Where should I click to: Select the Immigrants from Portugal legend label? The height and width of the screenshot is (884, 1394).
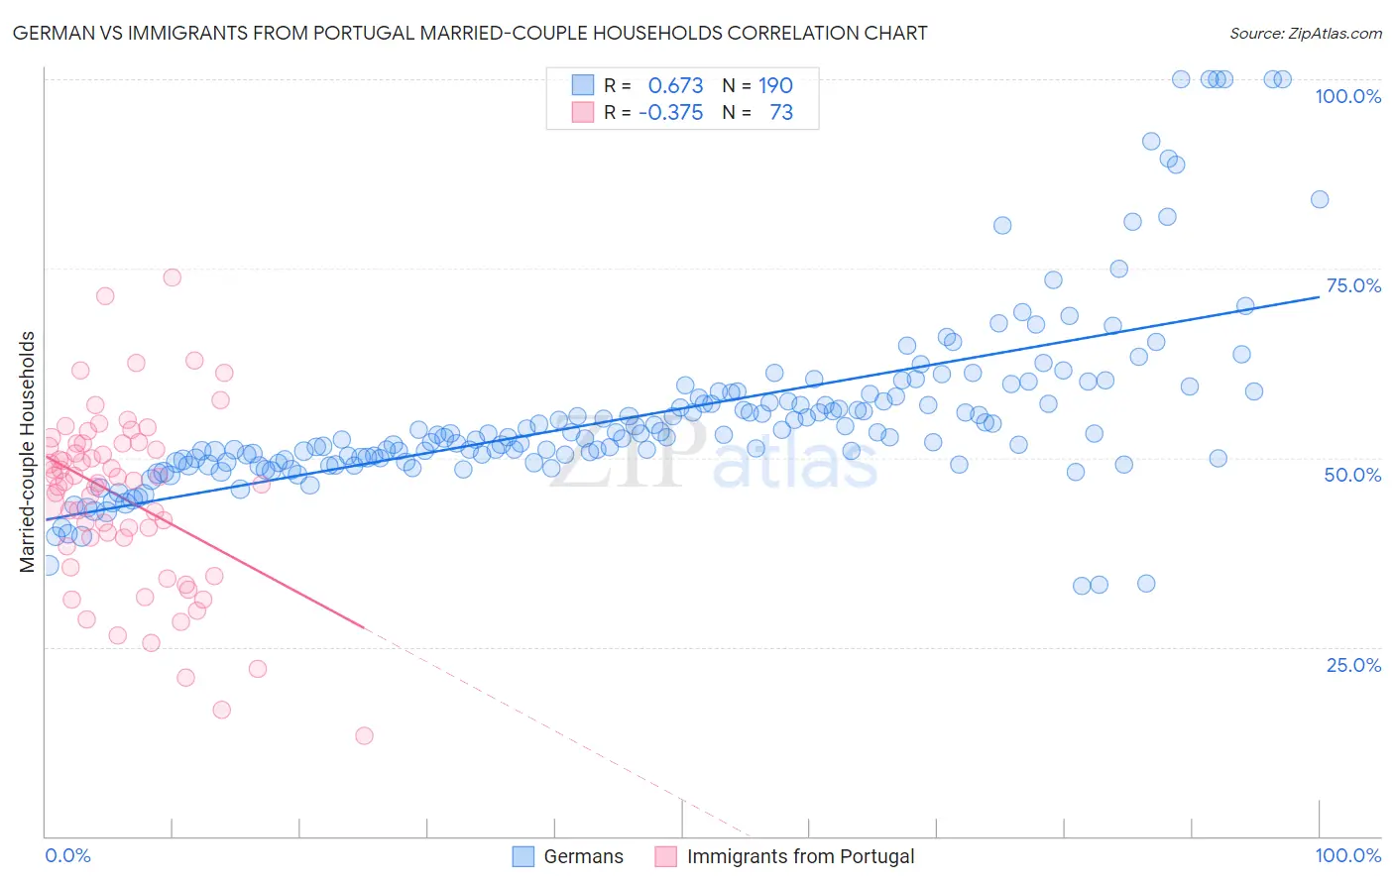[x=801, y=856]
